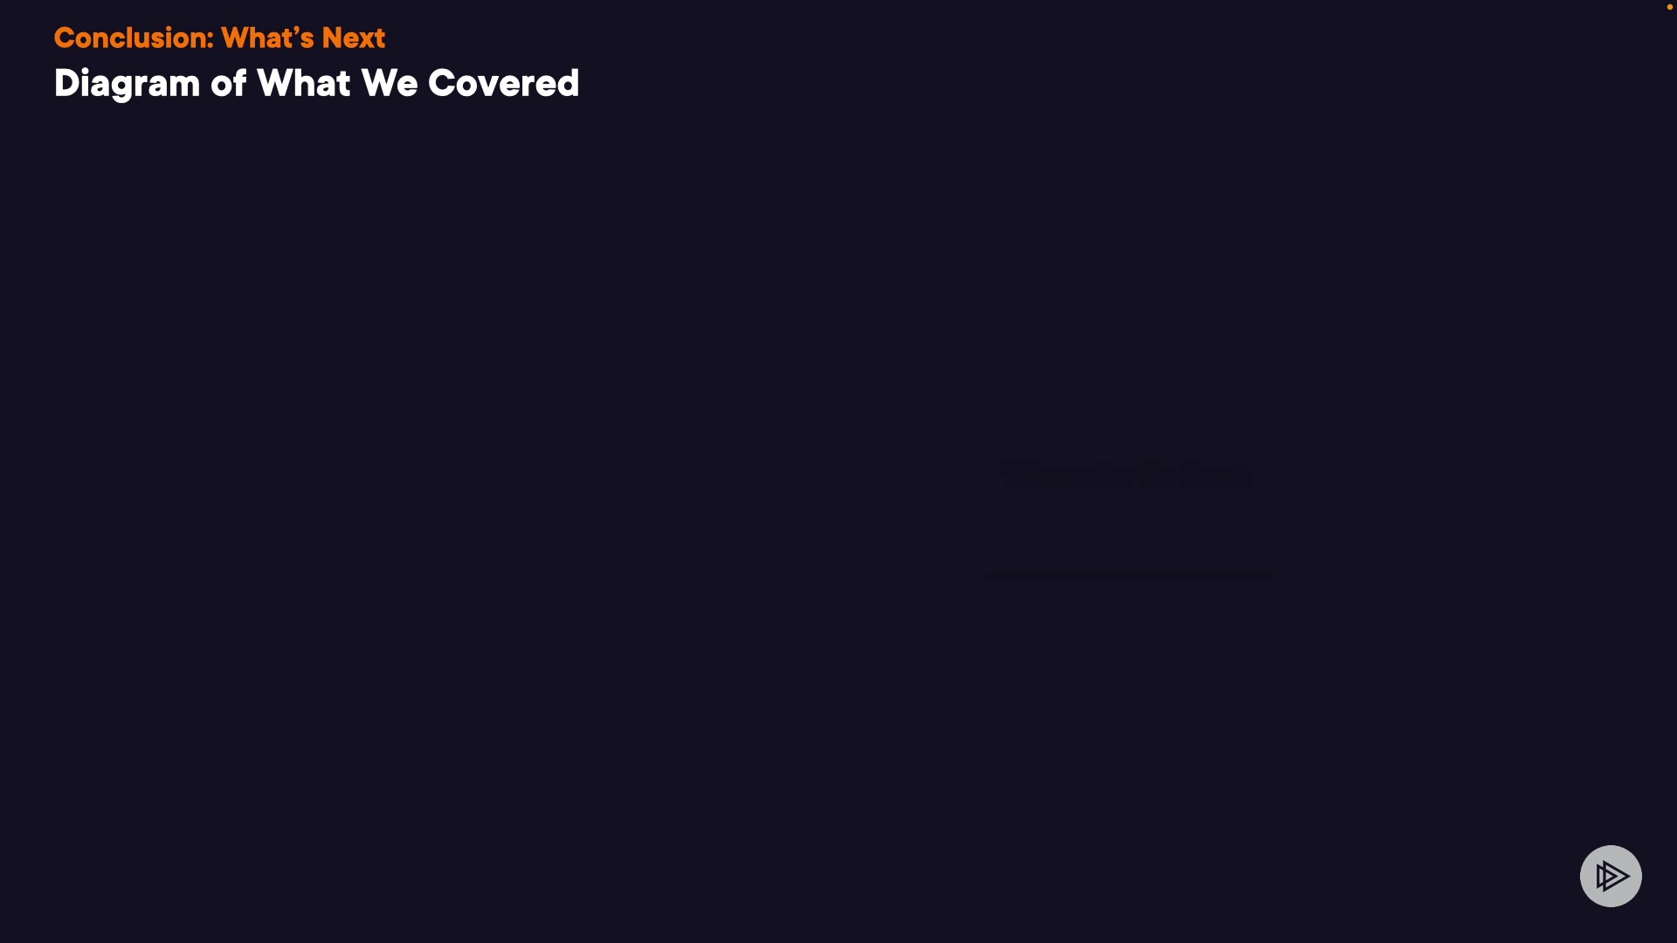The image size is (1677, 943).
Task: Click the faint fading text block
Action: click(1125, 477)
